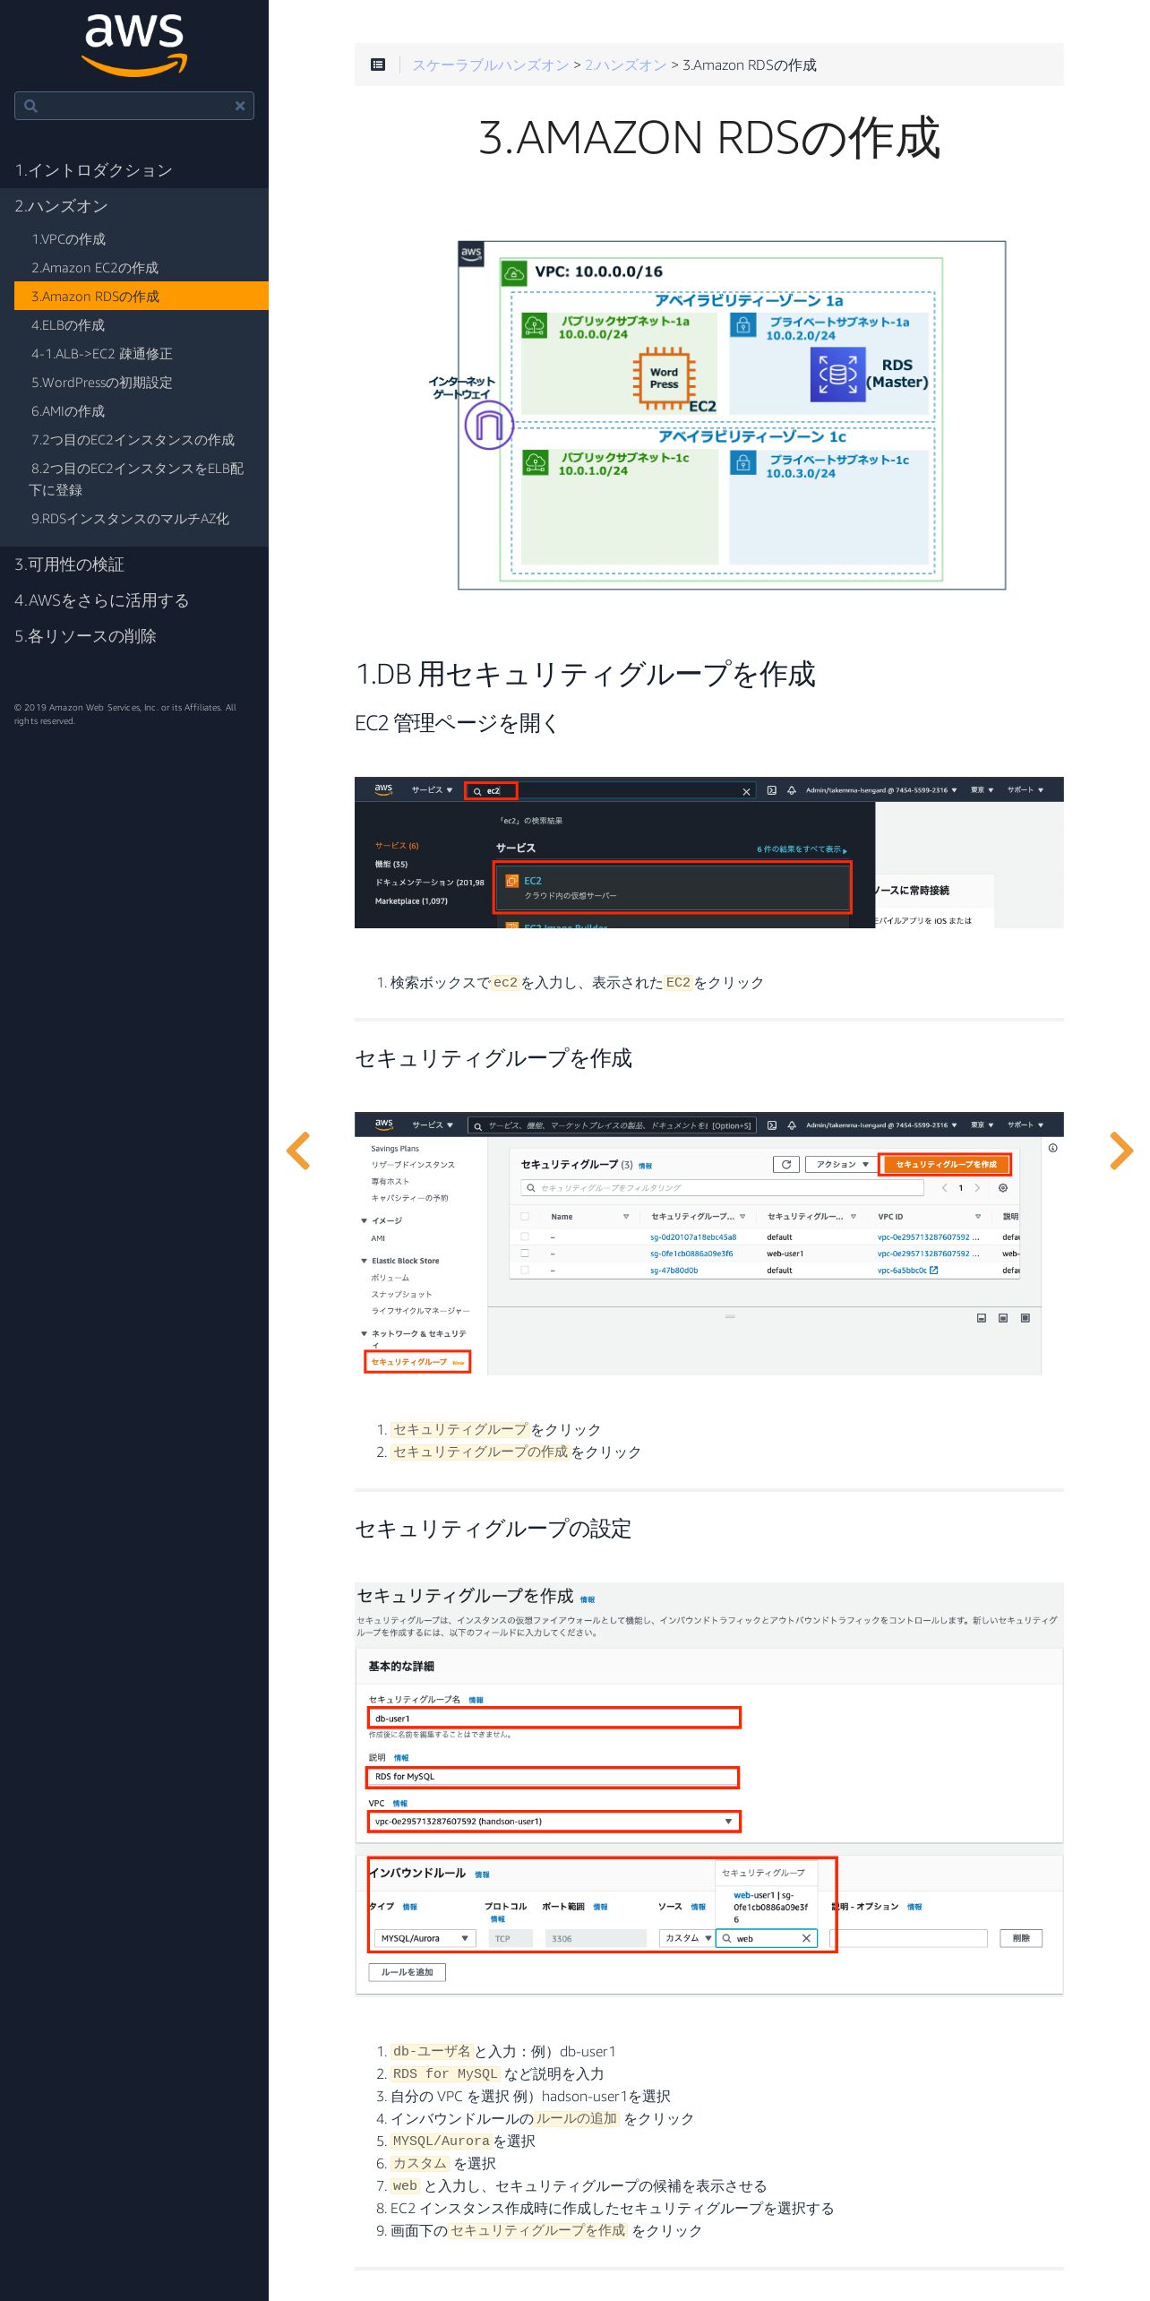Select 3.Amazon RDSの作成 in sidebar
Image resolution: width=1150 pixels, height=2301 pixels.
[142, 297]
